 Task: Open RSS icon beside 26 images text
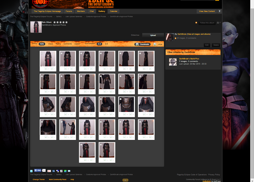click(175, 38)
